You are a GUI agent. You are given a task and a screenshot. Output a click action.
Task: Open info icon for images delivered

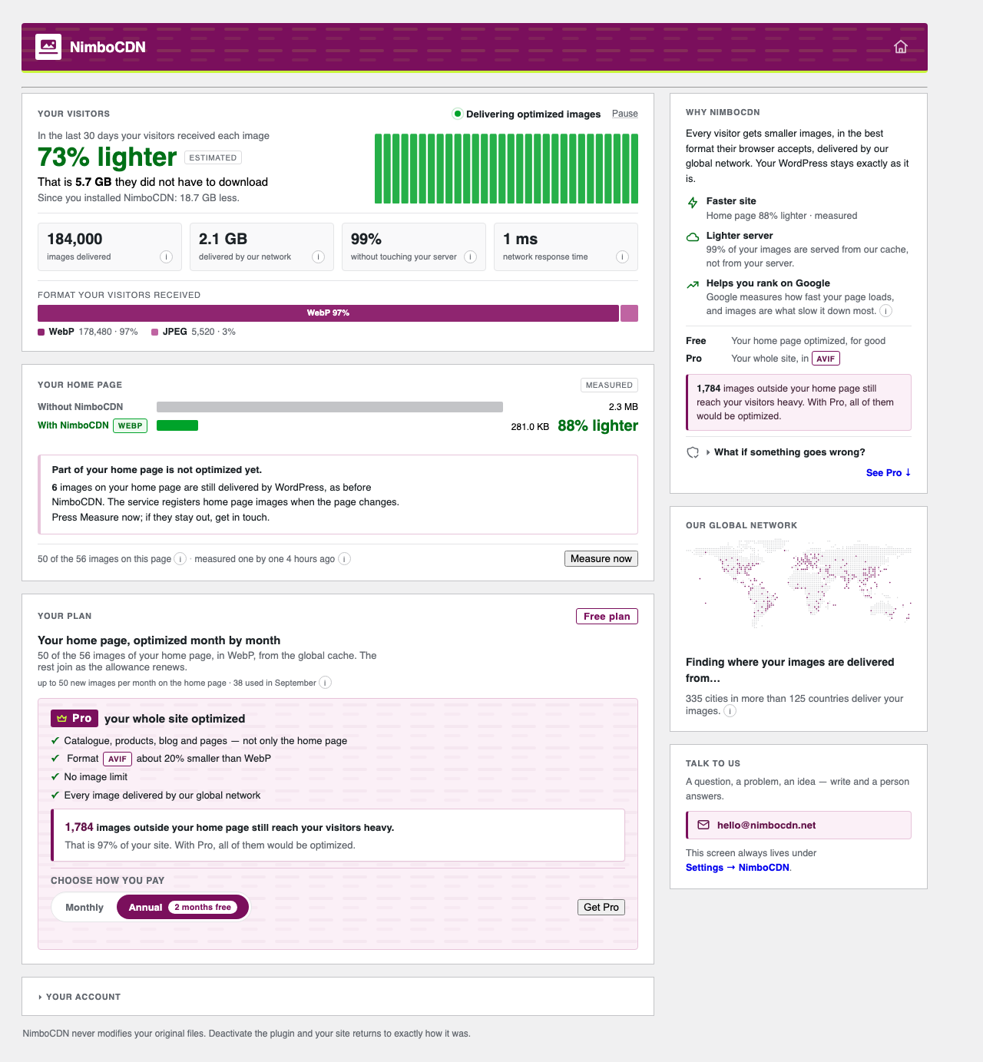tap(166, 256)
